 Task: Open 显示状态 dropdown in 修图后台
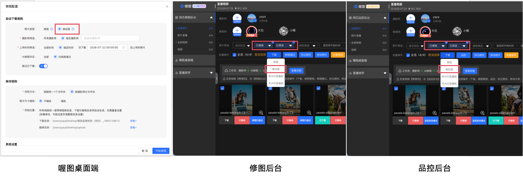coord(242,46)
